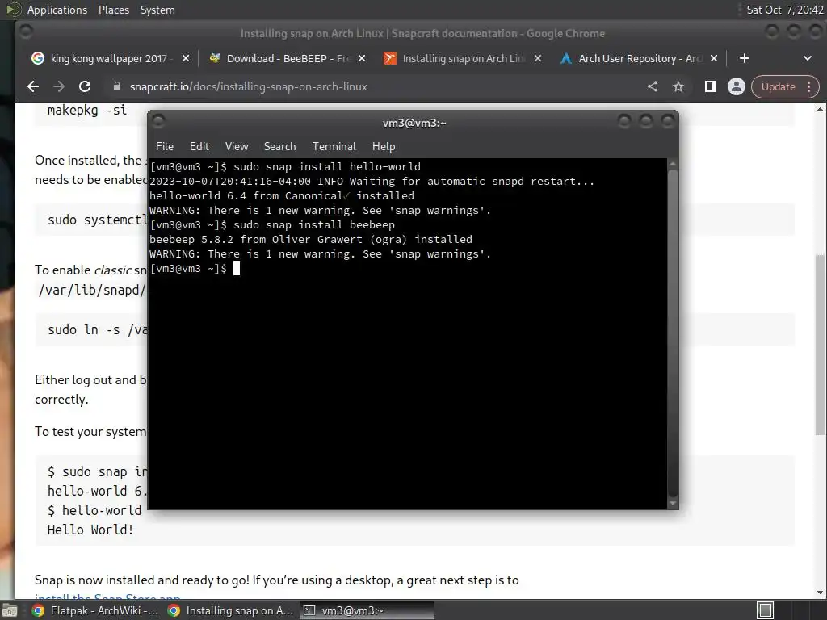This screenshot has width=827, height=620.
Task: Click the clock showing Sat Oct 7, 20:42
Action: 785,10
